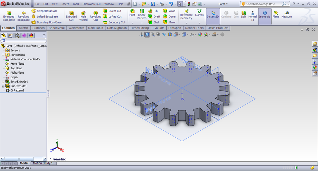Open the Insert menu
318x171 pixels.
(65, 4)
